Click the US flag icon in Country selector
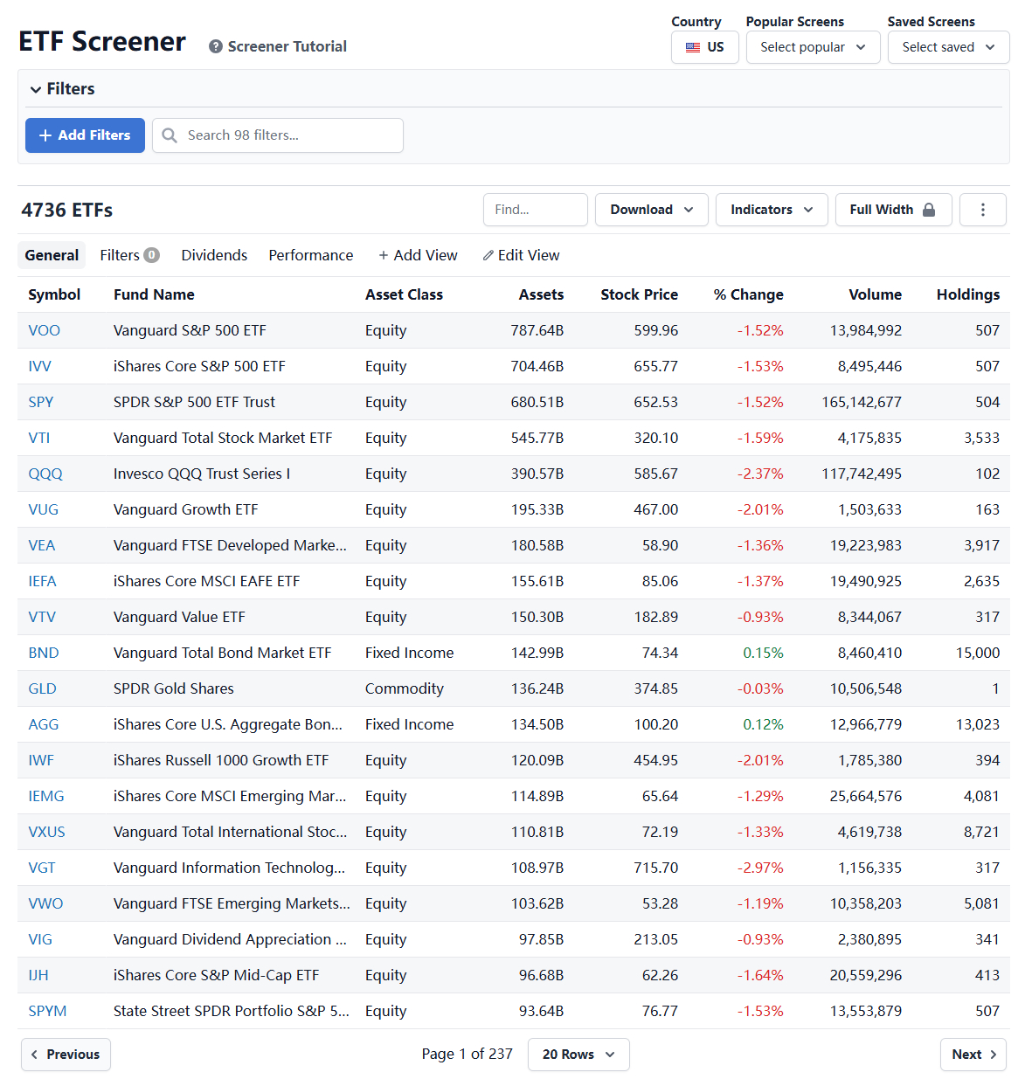The height and width of the screenshot is (1086, 1032). click(693, 47)
